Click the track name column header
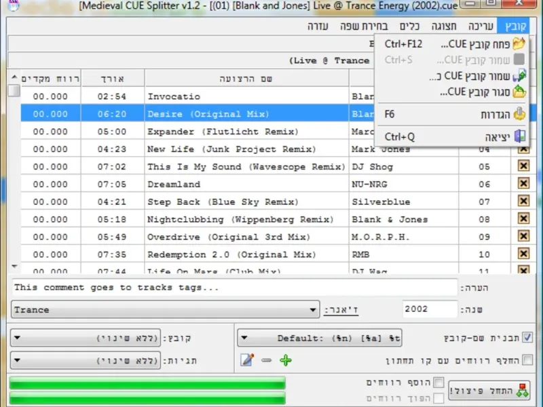 pos(246,79)
